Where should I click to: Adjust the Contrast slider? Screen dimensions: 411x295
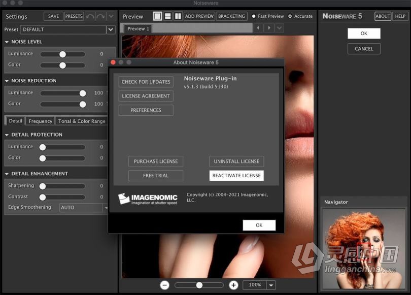tap(62, 197)
